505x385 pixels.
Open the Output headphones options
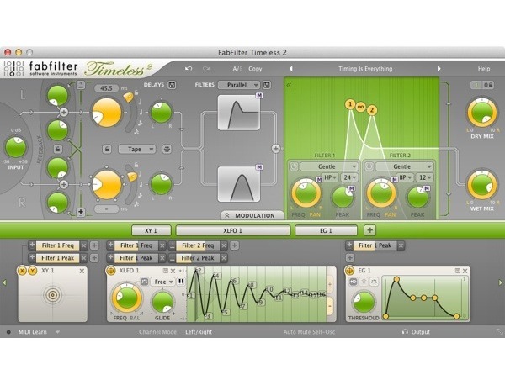coord(416,331)
